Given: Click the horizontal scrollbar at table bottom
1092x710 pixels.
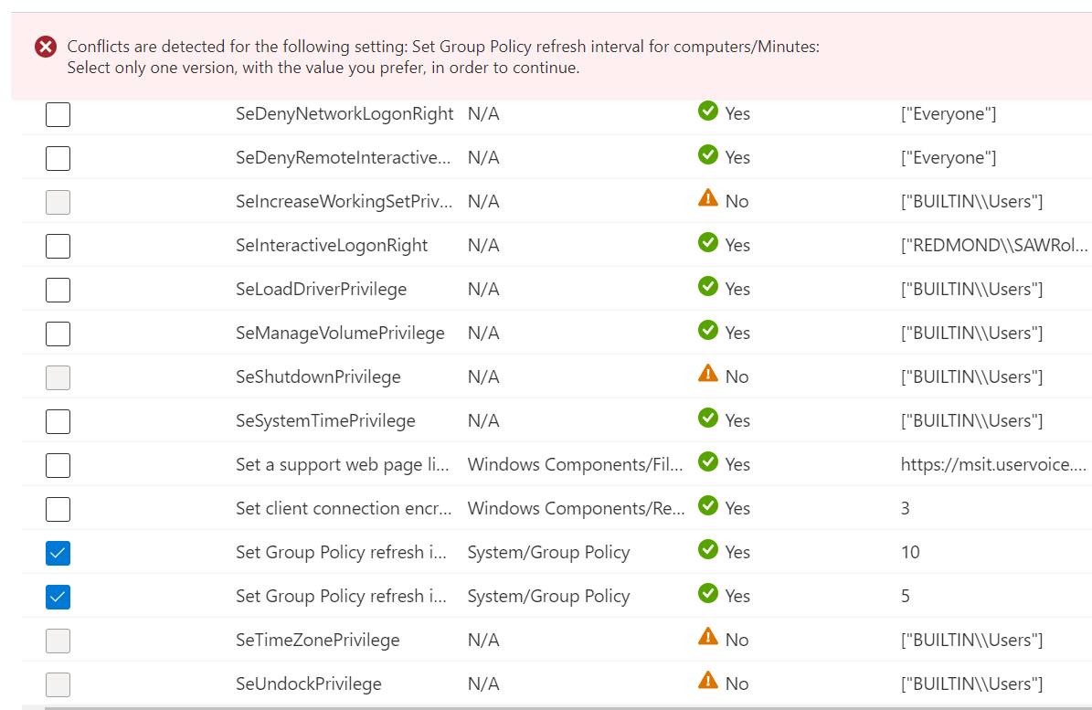Looking at the screenshot, I should [557, 707].
